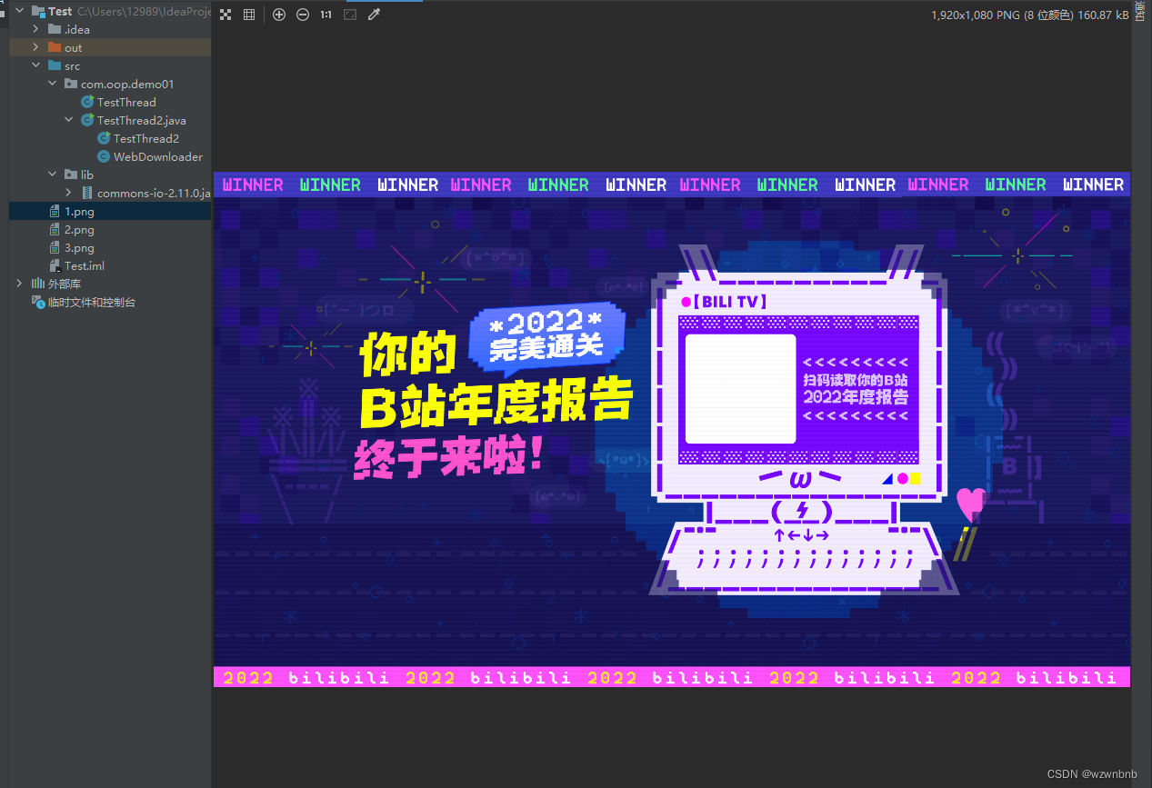Viewport: 1152px width, 788px height.
Task: Open the 通知 notifications side tab
Action: pyautogui.click(x=1140, y=13)
